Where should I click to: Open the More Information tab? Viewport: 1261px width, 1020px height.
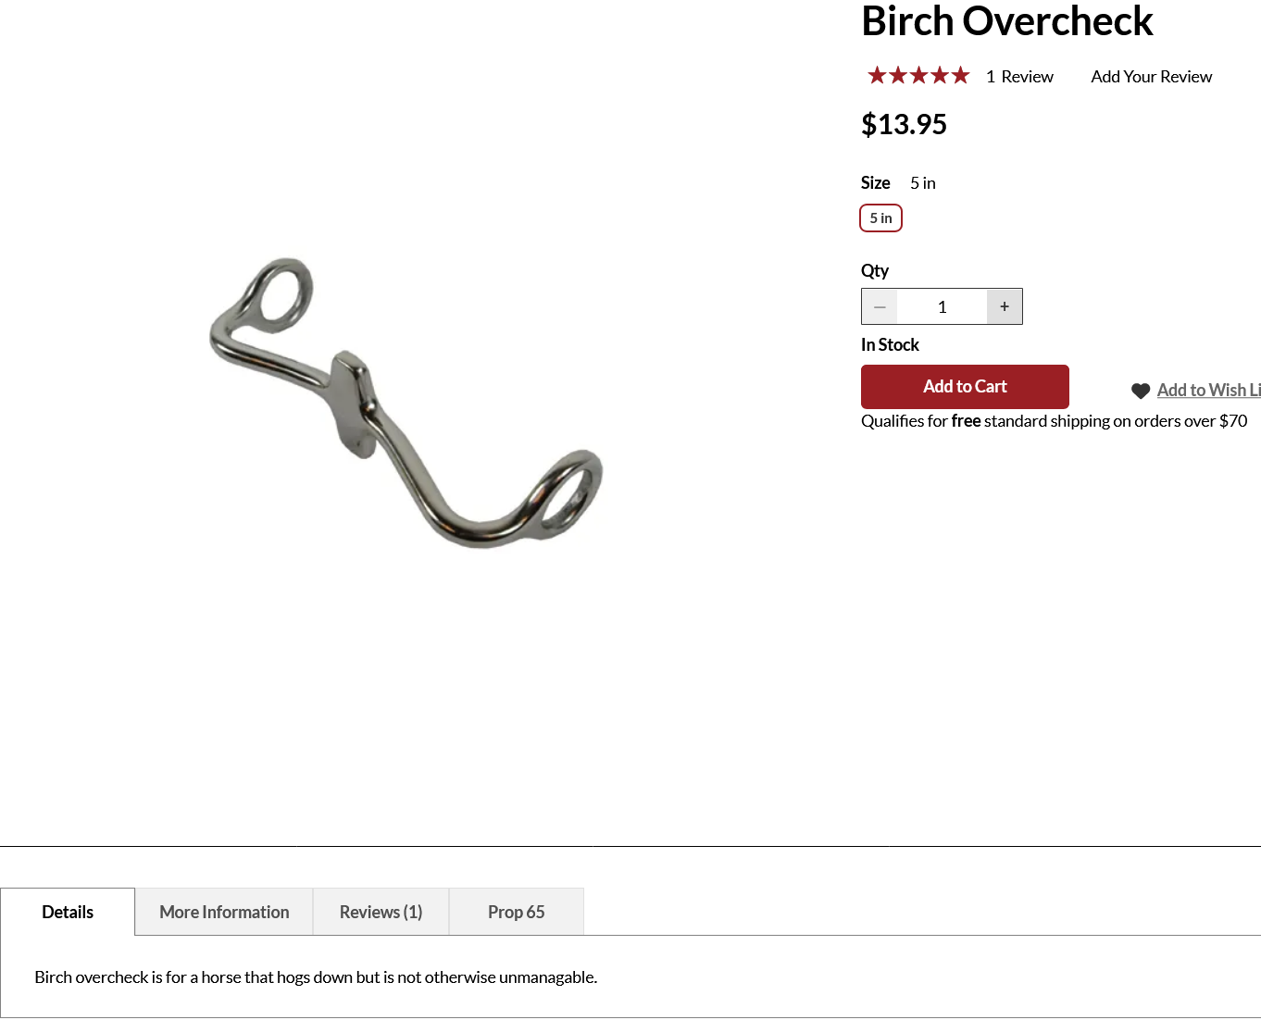[x=224, y=912]
